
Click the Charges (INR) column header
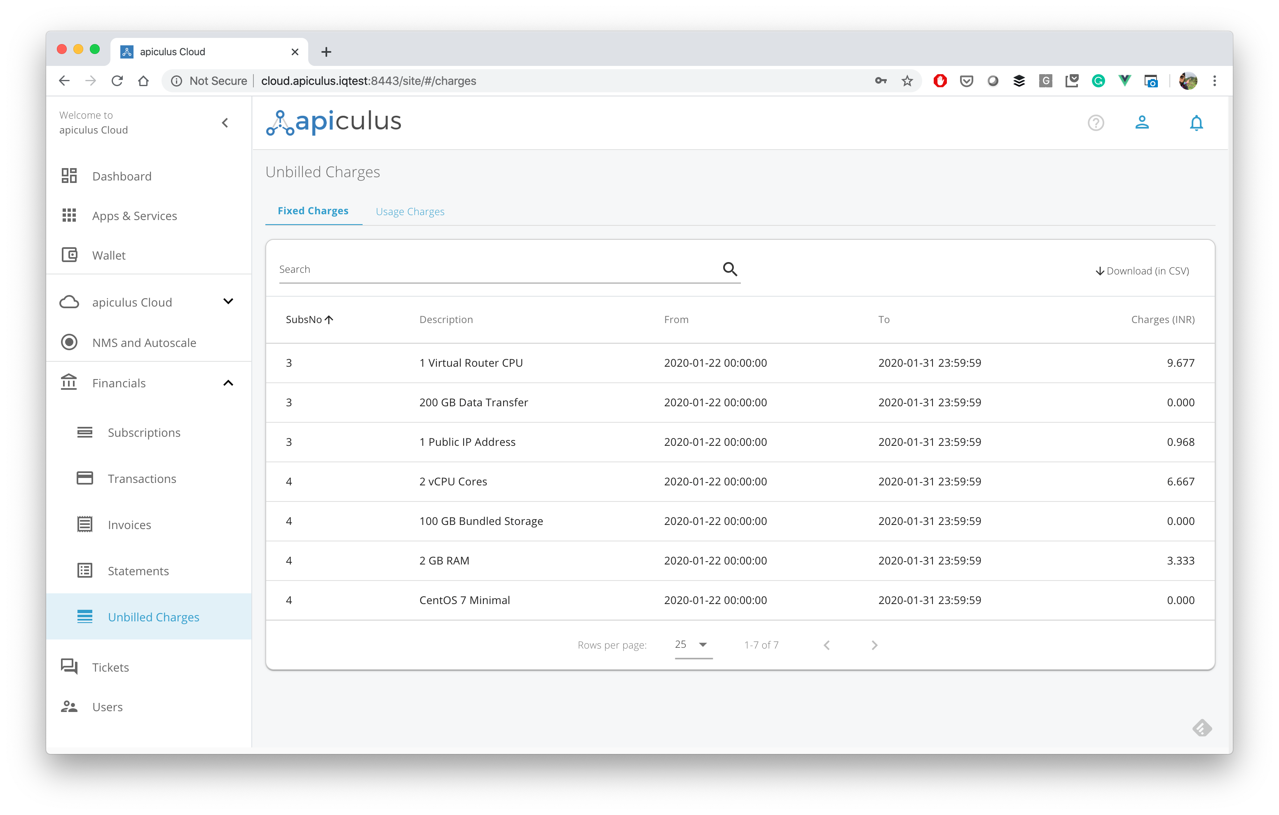[1163, 319]
